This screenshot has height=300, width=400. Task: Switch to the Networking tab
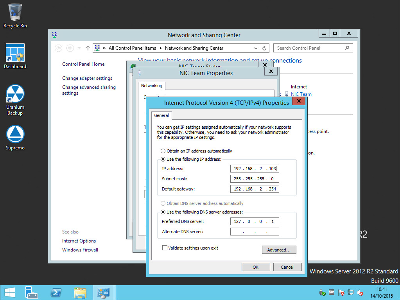coord(151,86)
